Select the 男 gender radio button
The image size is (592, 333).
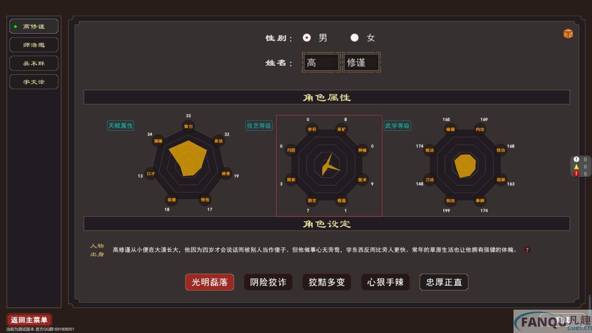coord(307,38)
